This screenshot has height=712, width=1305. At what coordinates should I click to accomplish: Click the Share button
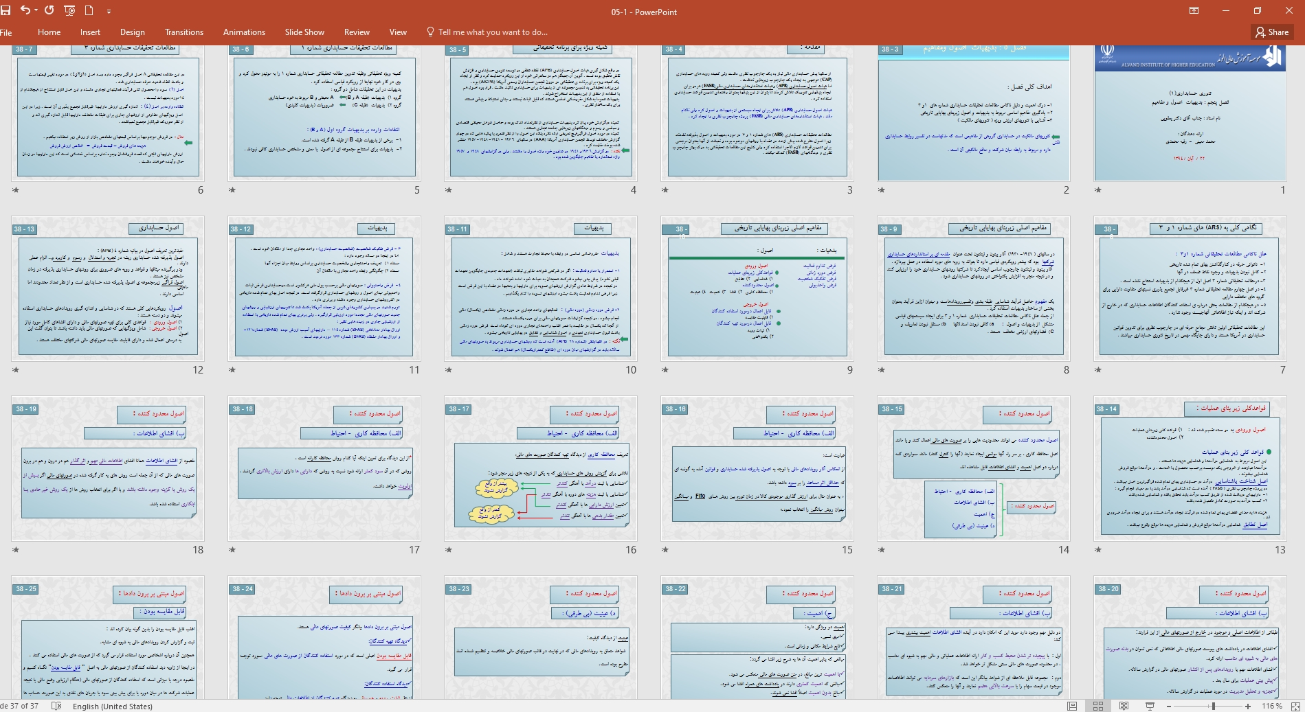[x=1272, y=32]
